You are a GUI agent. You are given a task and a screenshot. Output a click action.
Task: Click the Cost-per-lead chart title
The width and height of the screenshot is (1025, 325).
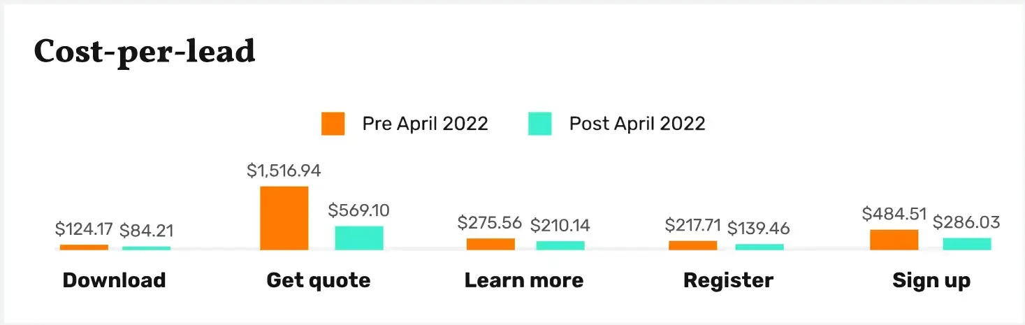pos(145,52)
